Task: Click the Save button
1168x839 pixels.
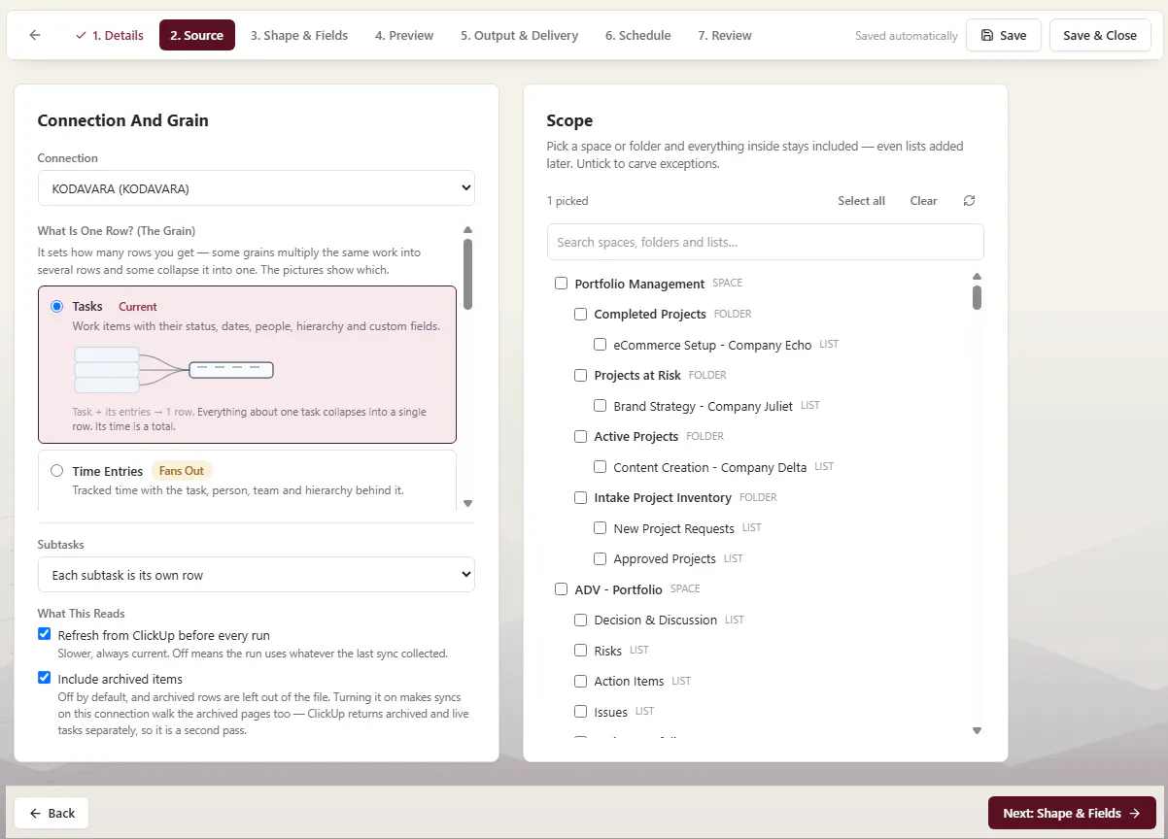Action: [1004, 35]
